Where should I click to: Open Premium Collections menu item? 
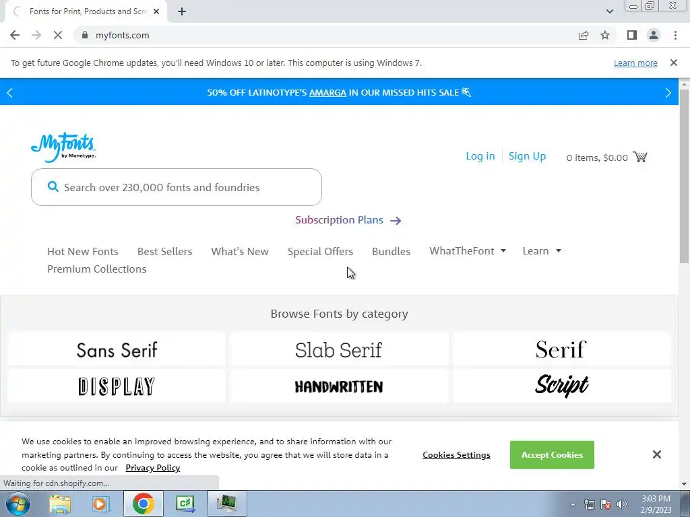[97, 269]
